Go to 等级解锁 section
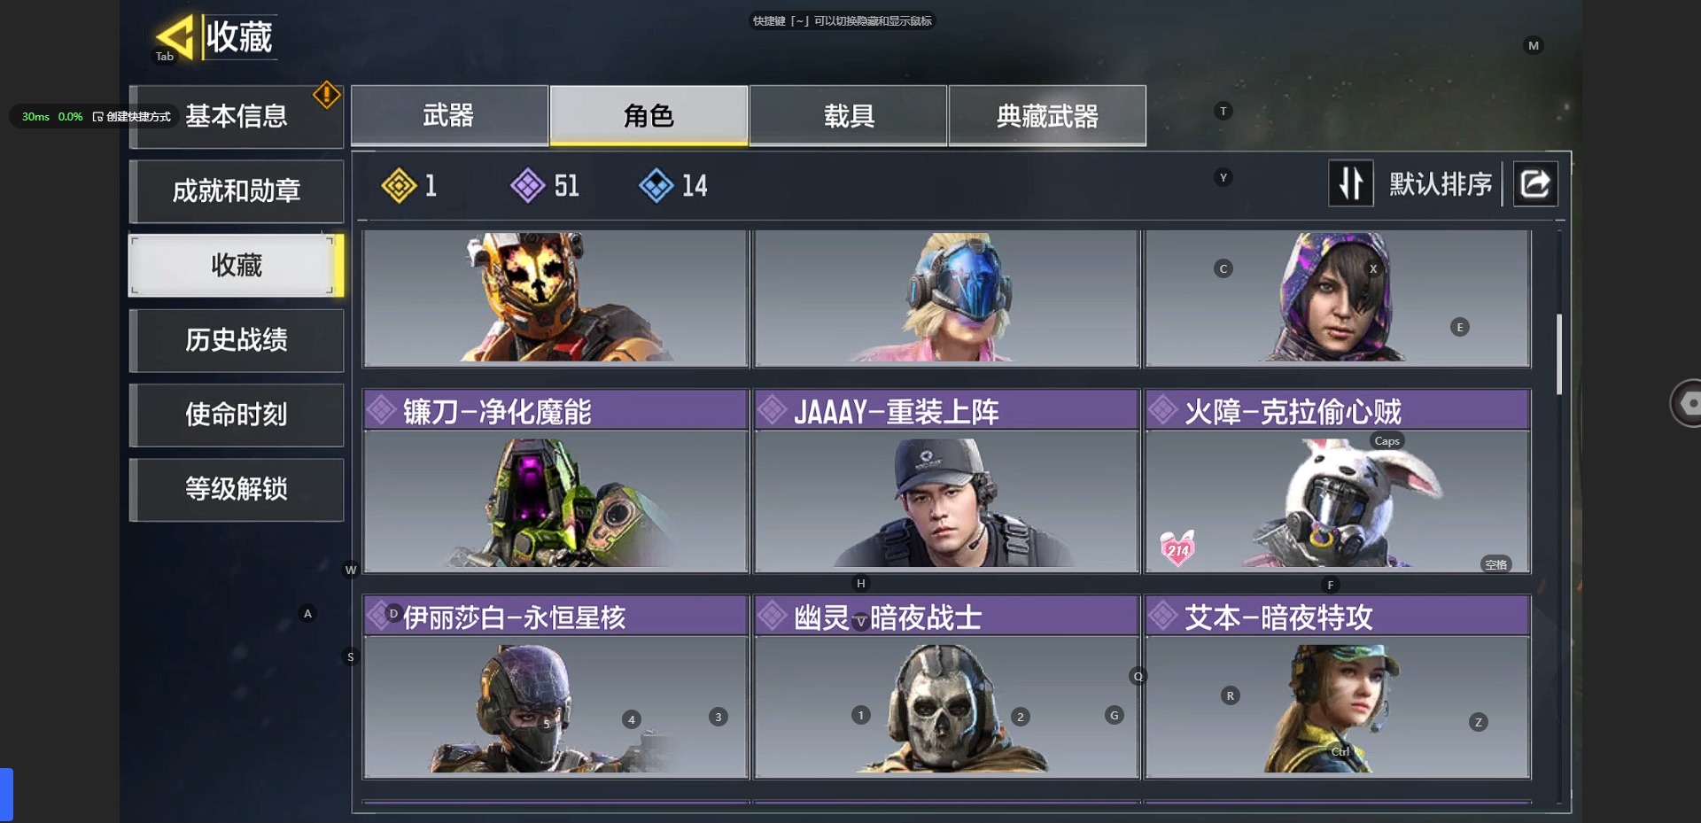Image resolution: width=1701 pixels, height=823 pixels. [x=237, y=489]
